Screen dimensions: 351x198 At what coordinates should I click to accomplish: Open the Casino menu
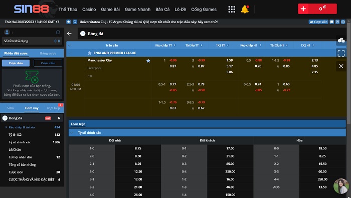tap(89, 10)
